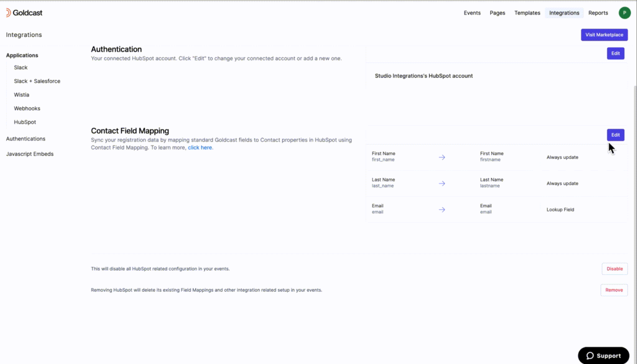Open the Reports tab
The width and height of the screenshot is (637, 364).
click(598, 13)
